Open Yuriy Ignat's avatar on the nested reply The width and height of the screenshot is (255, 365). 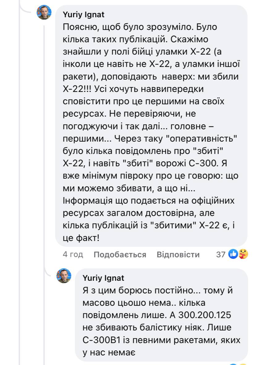click(64, 276)
